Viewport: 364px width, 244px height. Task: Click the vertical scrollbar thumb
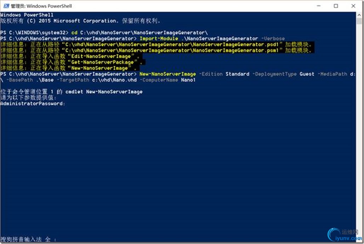[x=359, y=21]
